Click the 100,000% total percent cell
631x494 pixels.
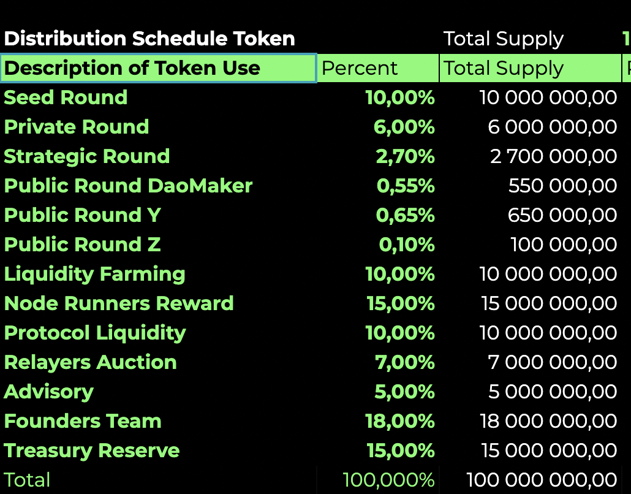388,480
